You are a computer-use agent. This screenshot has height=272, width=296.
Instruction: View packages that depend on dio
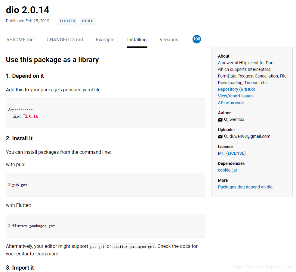(245, 187)
